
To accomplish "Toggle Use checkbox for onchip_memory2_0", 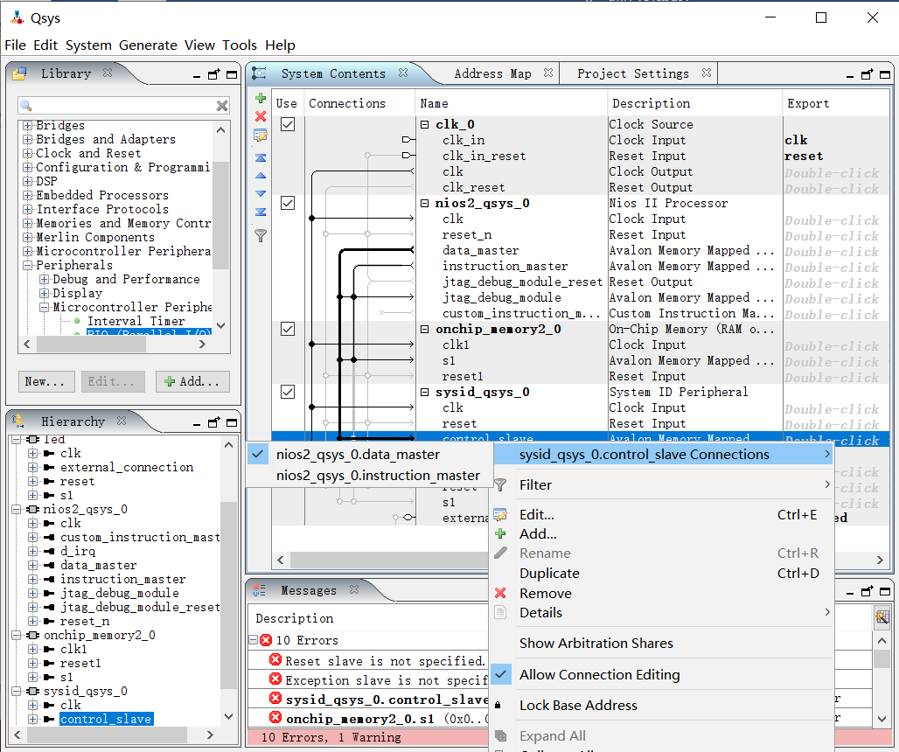I will 287,329.
